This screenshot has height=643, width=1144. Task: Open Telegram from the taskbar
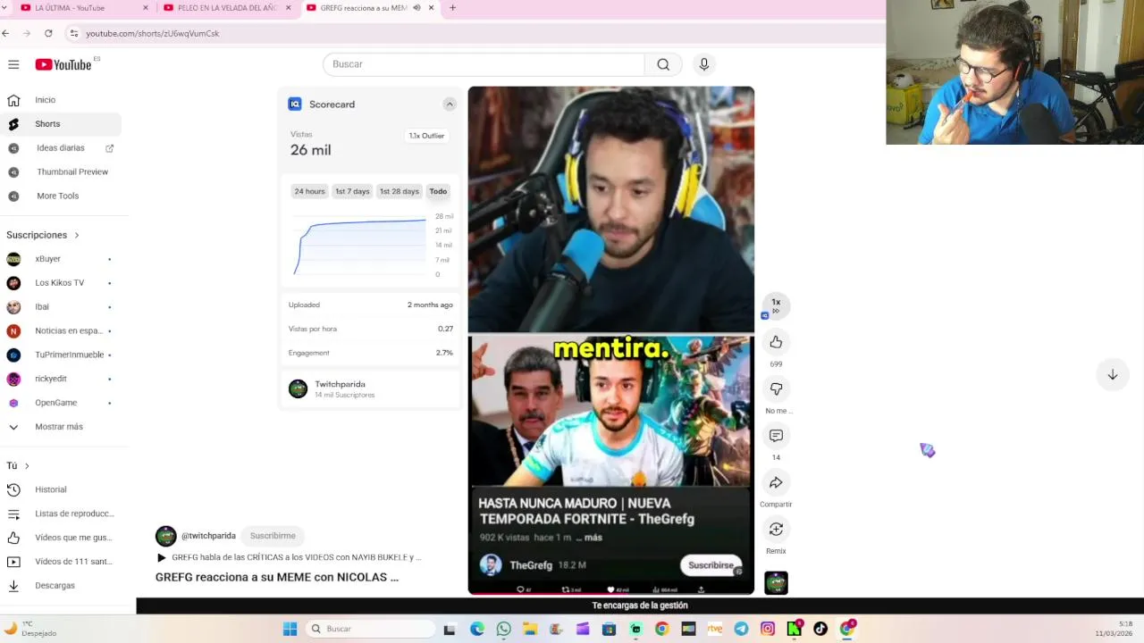[x=741, y=629]
